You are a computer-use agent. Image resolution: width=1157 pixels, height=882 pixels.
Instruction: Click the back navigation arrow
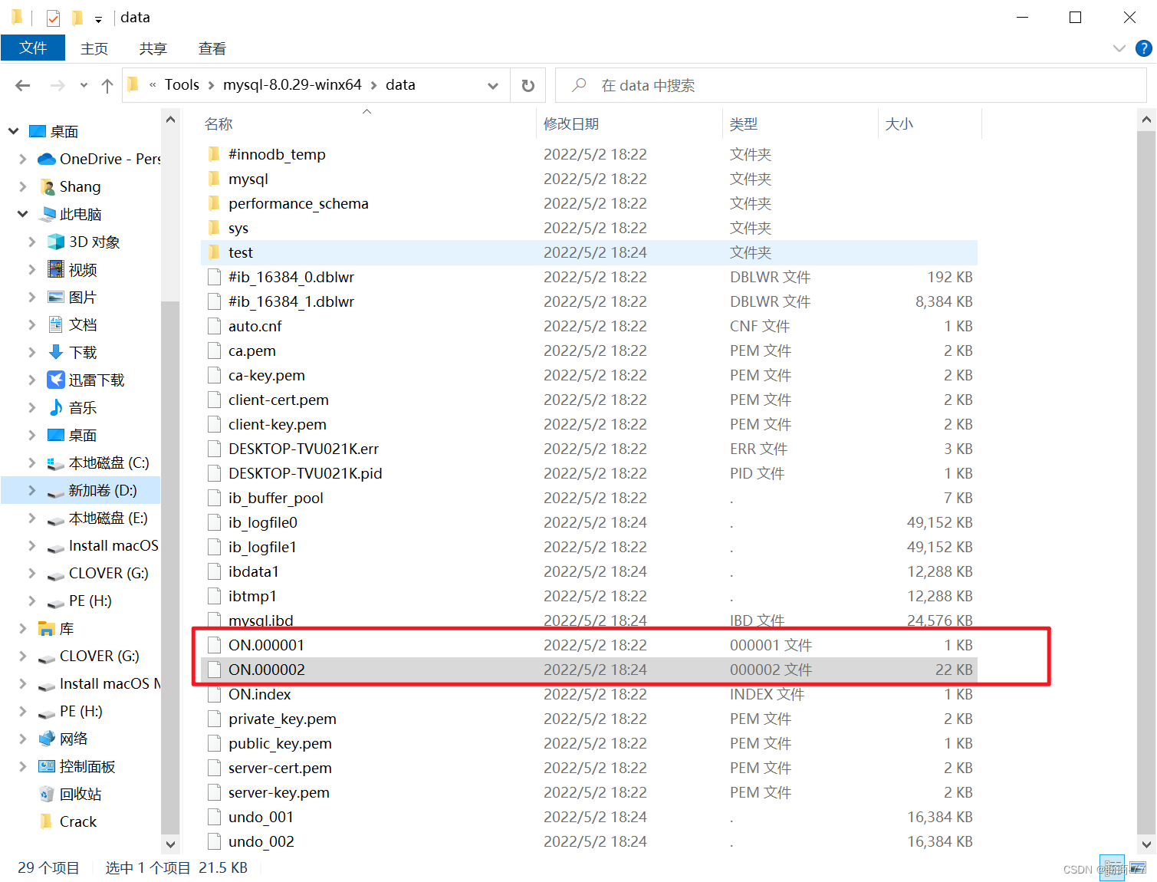22,85
